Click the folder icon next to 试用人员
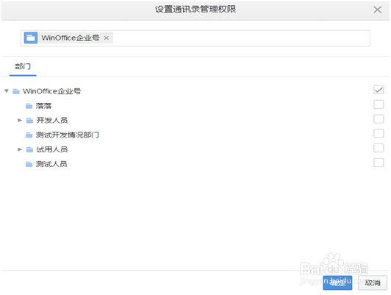 pos(29,149)
